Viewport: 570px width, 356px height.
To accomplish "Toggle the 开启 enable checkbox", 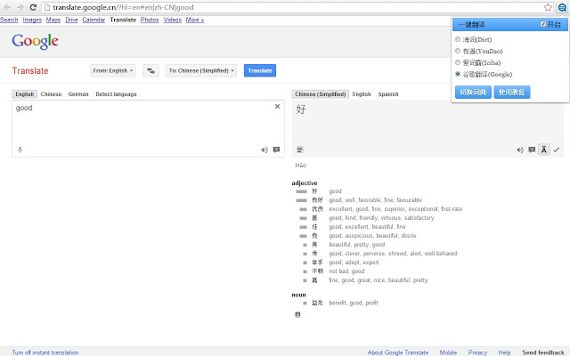I will 543,24.
